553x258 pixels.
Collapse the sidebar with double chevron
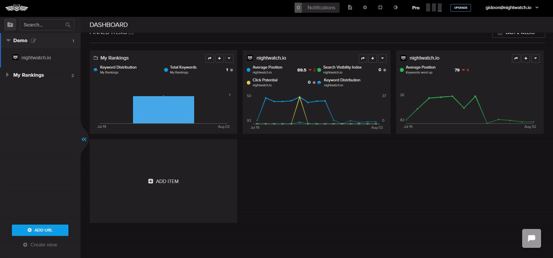84,139
